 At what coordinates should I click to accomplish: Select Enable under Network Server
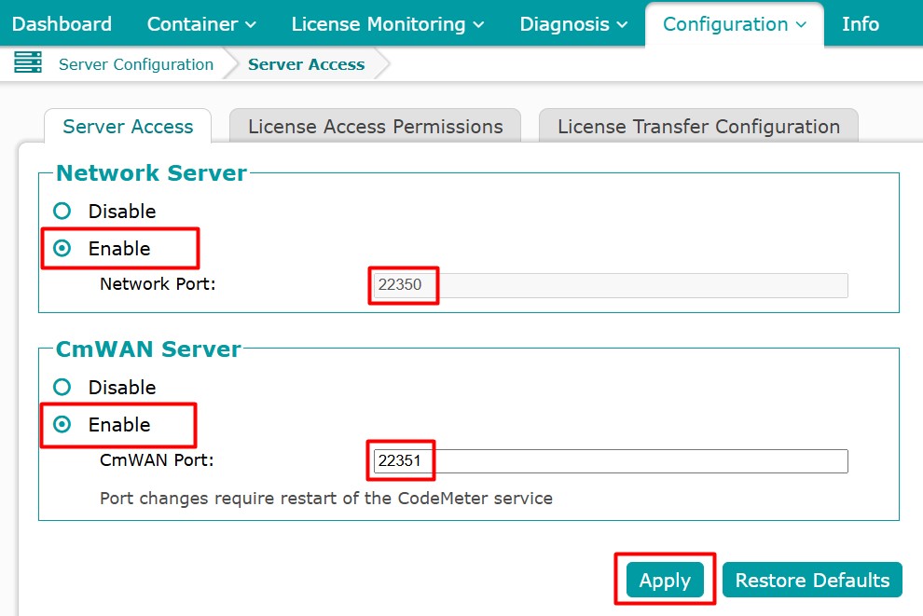pos(62,249)
